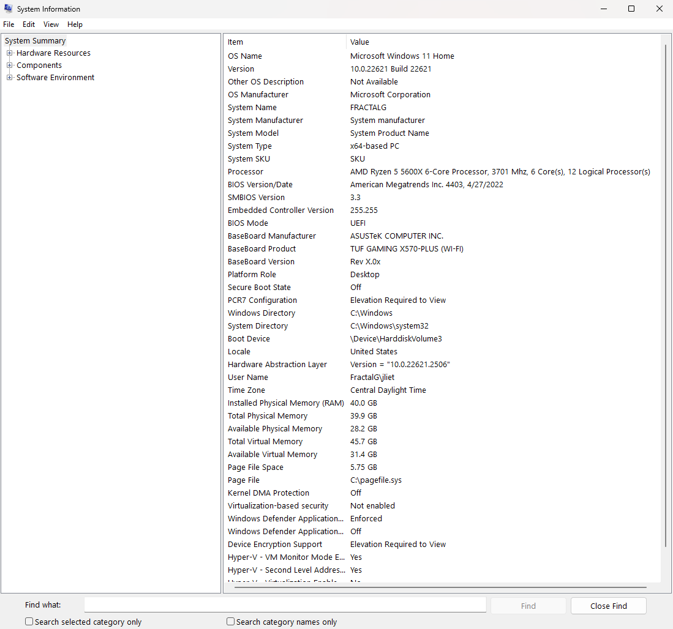
Task: Expand the Hardware Resources node
Action: (9, 53)
